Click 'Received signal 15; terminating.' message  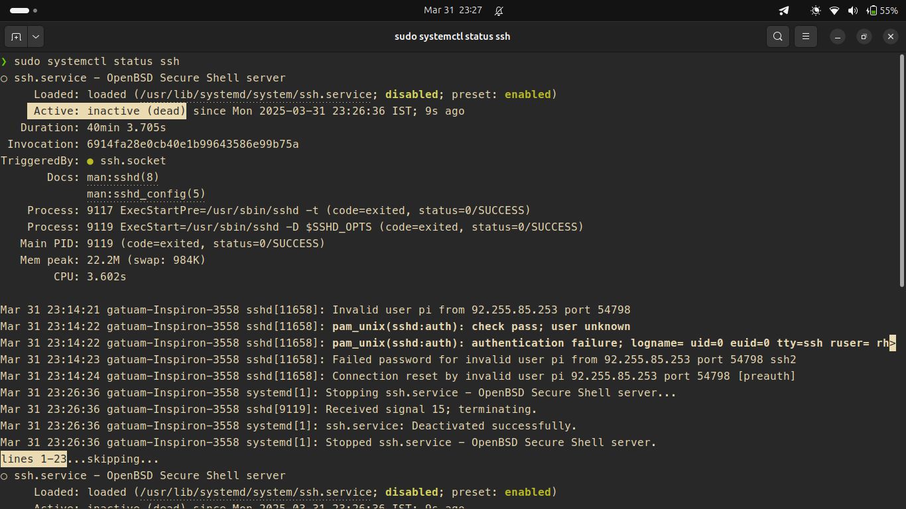click(x=432, y=410)
